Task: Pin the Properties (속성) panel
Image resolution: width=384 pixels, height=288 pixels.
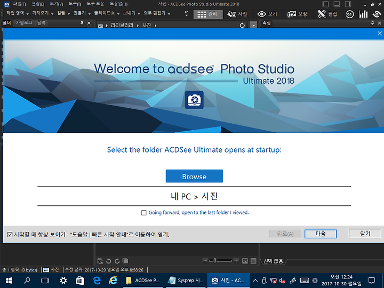Action: [372, 23]
